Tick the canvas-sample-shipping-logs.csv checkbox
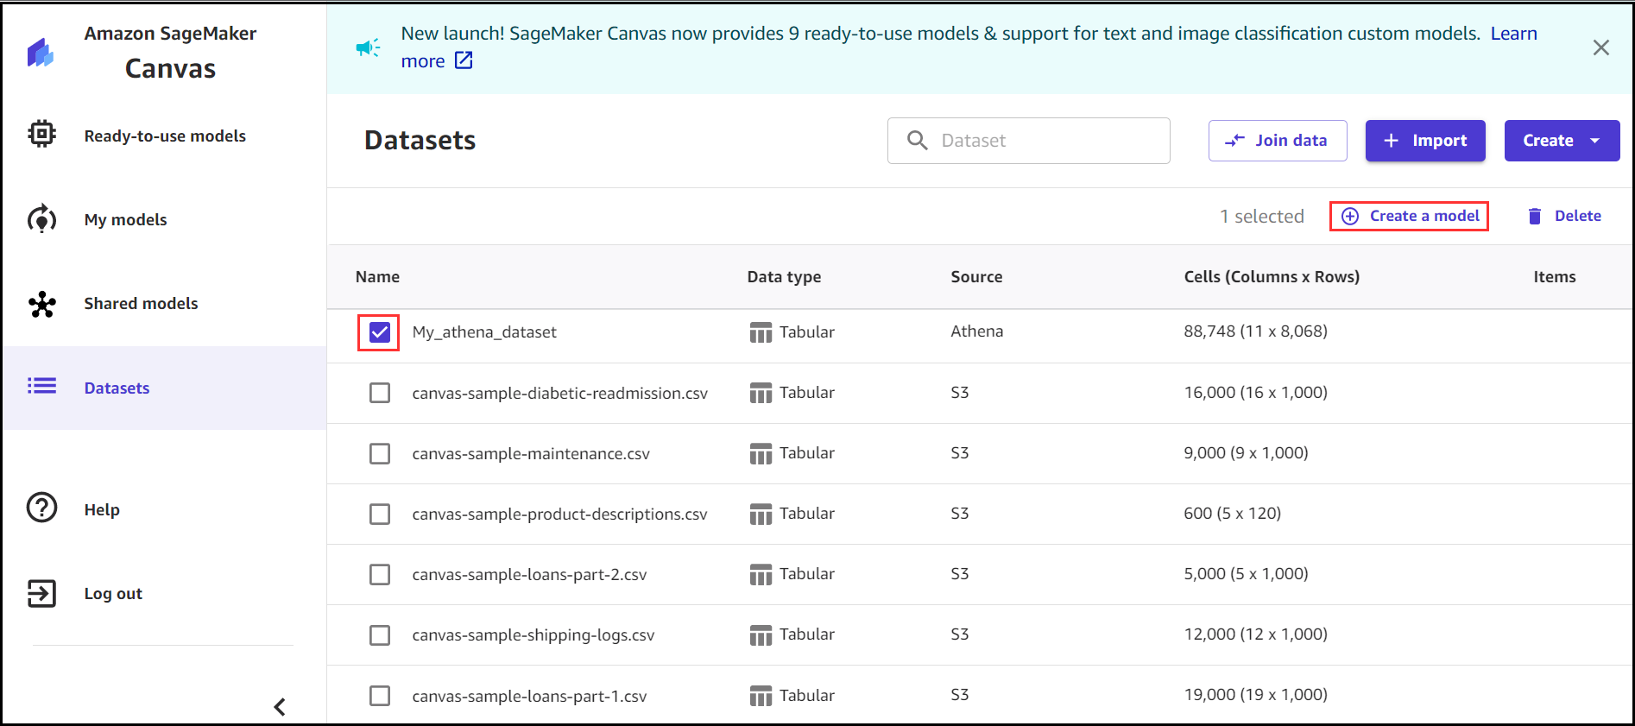This screenshot has width=1635, height=726. coord(380,635)
